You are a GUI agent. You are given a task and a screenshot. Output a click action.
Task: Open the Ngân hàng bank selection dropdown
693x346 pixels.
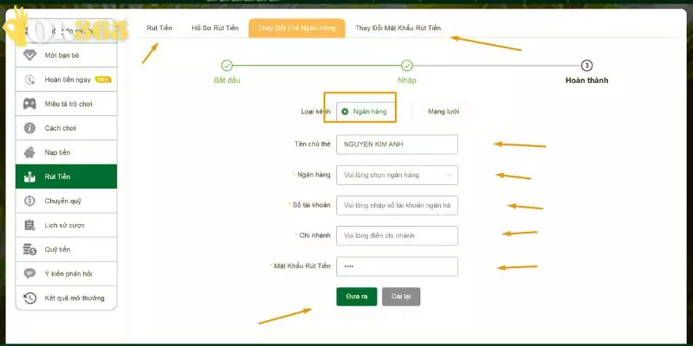click(397, 175)
